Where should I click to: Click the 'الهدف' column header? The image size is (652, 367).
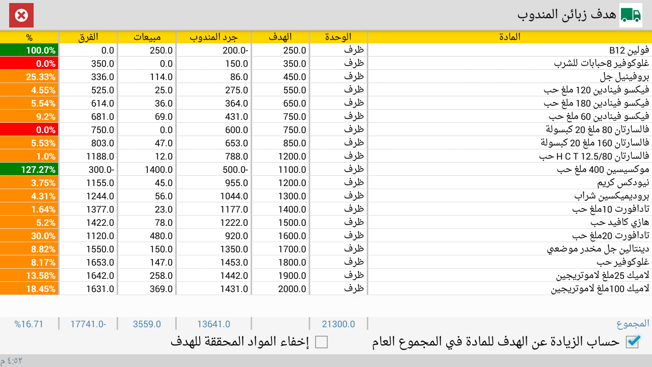(x=280, y=37)
